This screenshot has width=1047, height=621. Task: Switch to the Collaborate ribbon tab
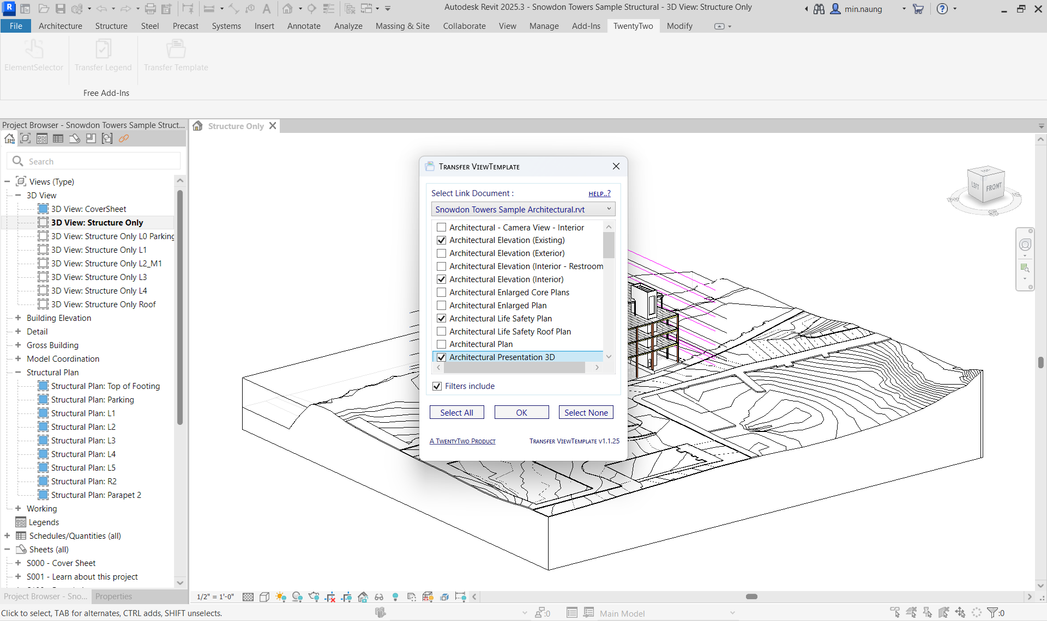[464, 26]
